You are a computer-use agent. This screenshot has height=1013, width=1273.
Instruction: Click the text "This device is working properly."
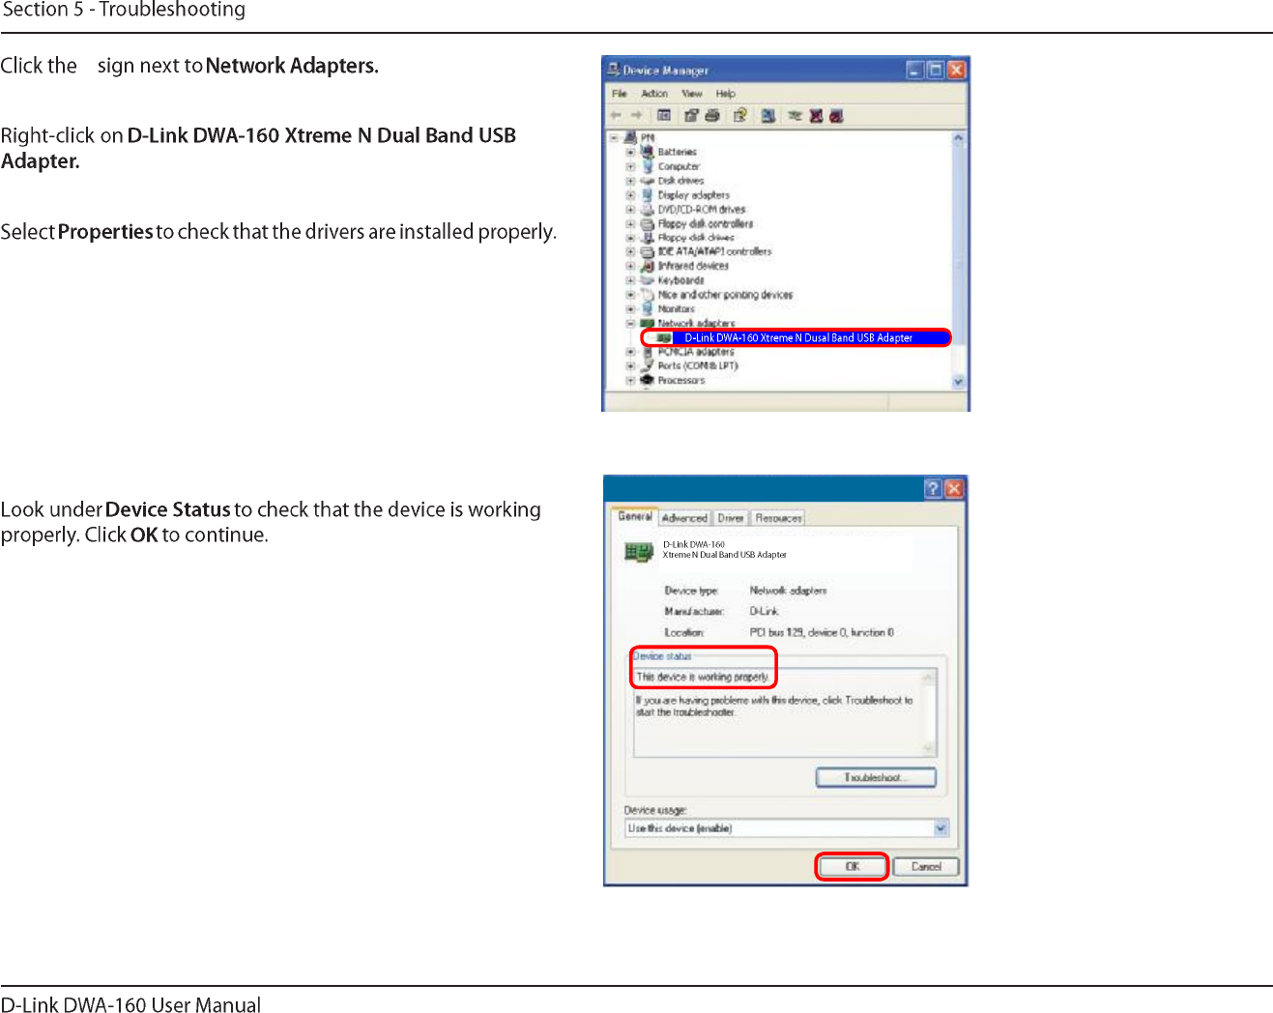coord(702,678)
